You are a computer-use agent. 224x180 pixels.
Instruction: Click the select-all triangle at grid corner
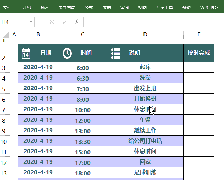click(6, 35)
